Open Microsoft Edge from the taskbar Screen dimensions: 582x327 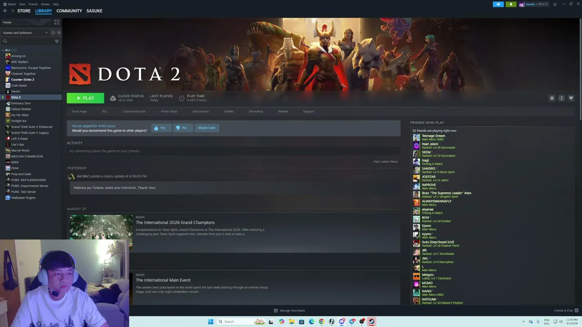click(x=311, y=322)
